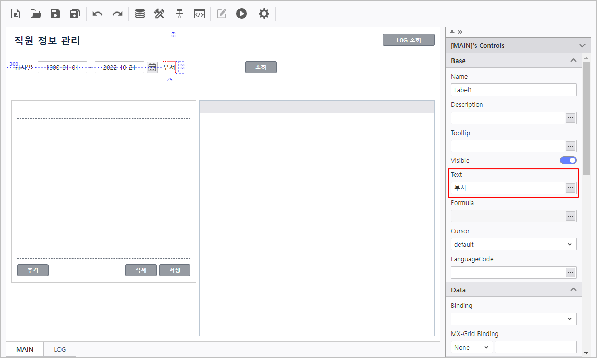Click the calendar icon next to date

click(x=152, y=67)
